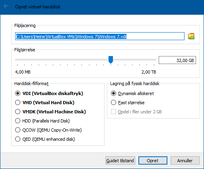Viewport: 204px width, 169px height.
Task: Switch to Guidet tilstand
Action: coord(120,161)
